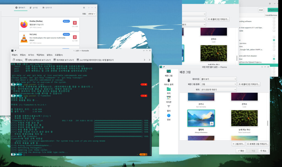Expand the 레이아웃 dropdown showing 폴더 보기
The height and width of the screenshot is (167, 282).
click(219, 79)
